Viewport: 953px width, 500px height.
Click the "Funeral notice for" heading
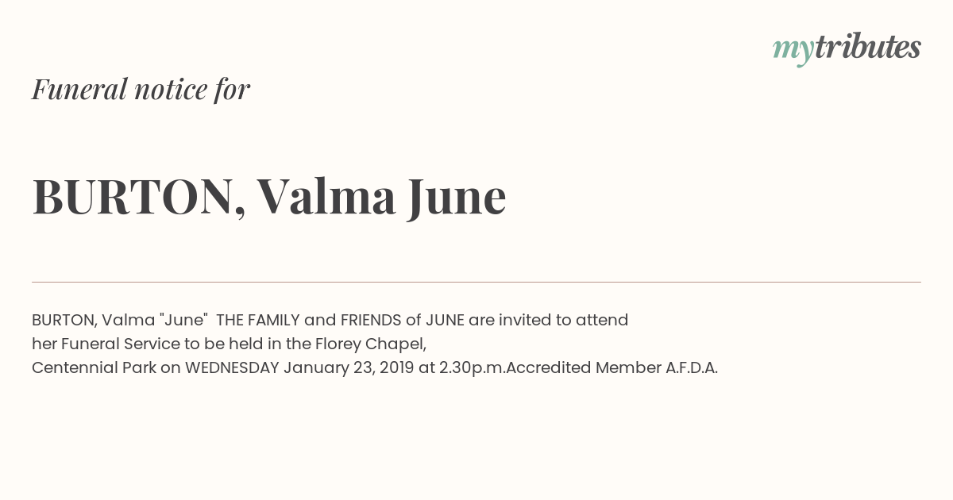pos(141,89)
